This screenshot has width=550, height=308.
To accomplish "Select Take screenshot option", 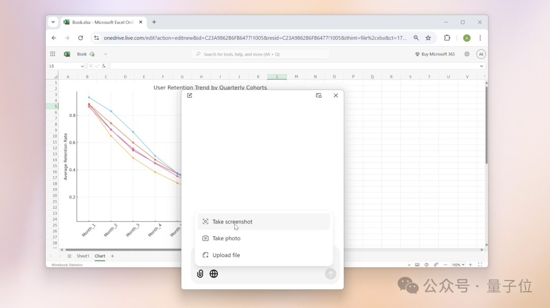I will [x=264, y=221].
